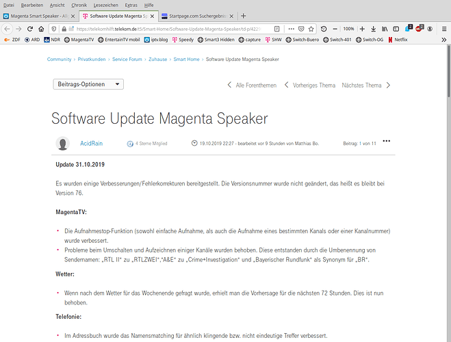
Task: Show the library menu
Action: coord(385,29)
